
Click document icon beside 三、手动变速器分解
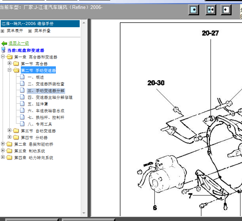click(x=22, y=90)
